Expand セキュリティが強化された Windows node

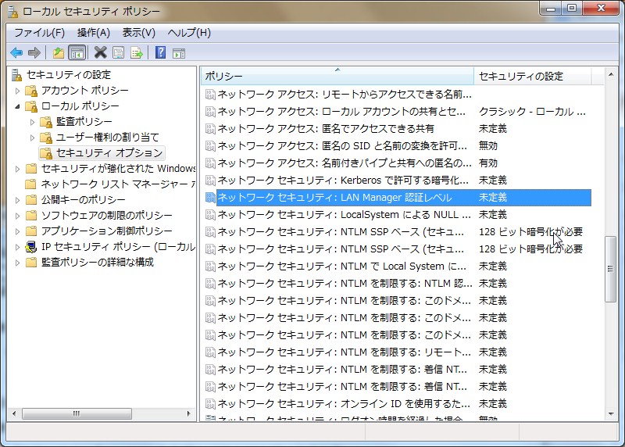tap(17, 169)
